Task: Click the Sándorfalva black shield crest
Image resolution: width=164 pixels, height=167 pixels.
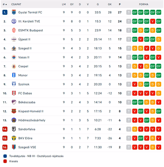Action: pyautogui.click(x=14, y=129)
